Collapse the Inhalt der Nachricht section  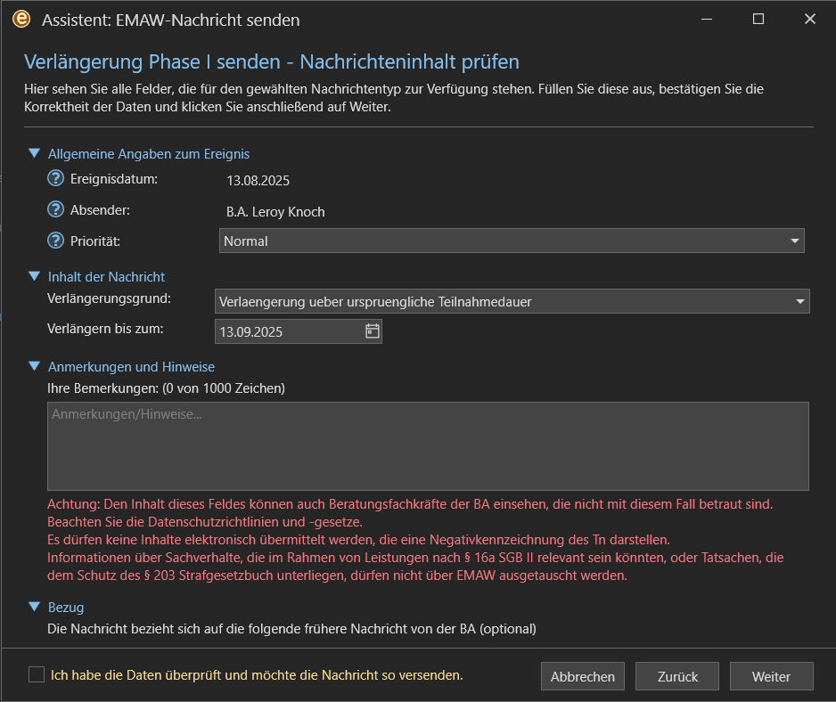(x=34, y=276)
